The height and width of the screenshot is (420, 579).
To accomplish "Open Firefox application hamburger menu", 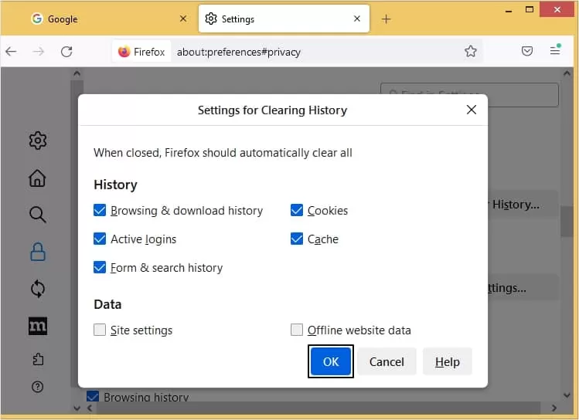I will [x=555, y=50].
